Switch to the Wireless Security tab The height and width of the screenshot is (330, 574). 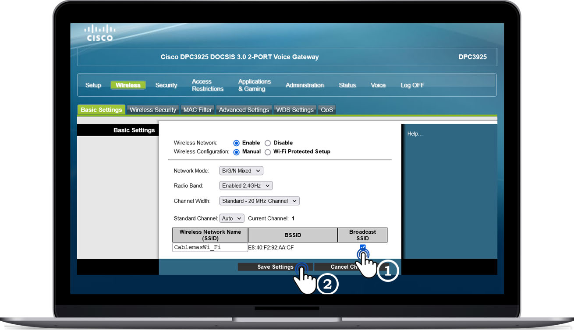[x=153, y=110]
